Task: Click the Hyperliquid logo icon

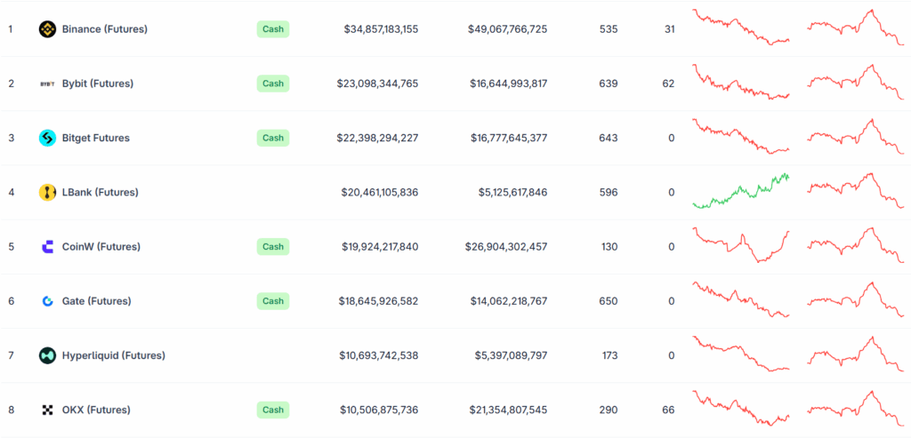Action: (x=47, y=355)
